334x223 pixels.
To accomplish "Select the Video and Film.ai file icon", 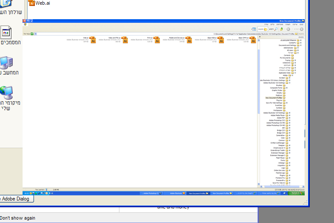I will coord(125,40).
